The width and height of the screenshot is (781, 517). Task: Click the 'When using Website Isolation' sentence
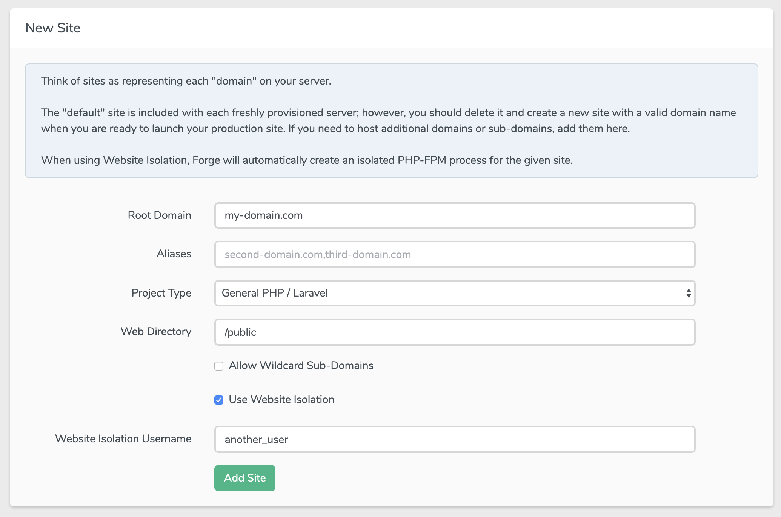point(307,160)
